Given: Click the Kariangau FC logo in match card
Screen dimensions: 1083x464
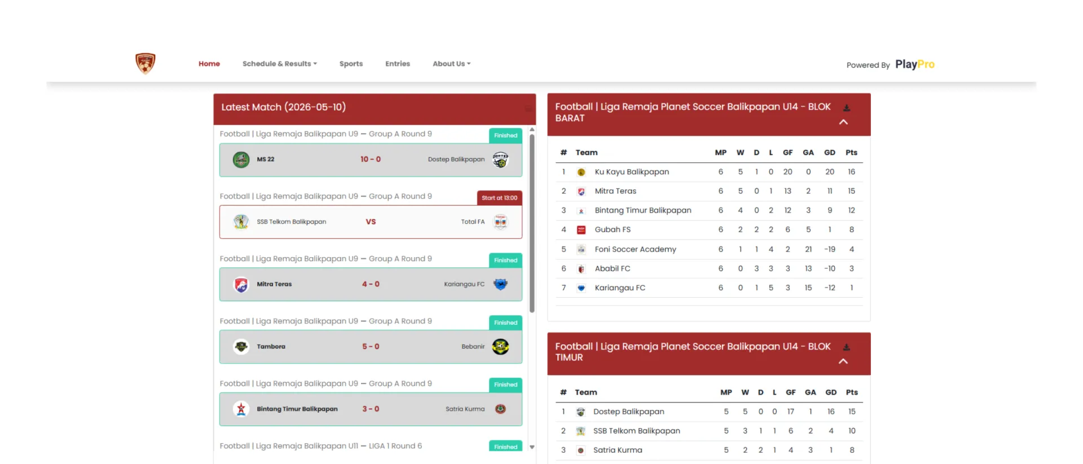Looking at the screenshot, I should 500,284.
